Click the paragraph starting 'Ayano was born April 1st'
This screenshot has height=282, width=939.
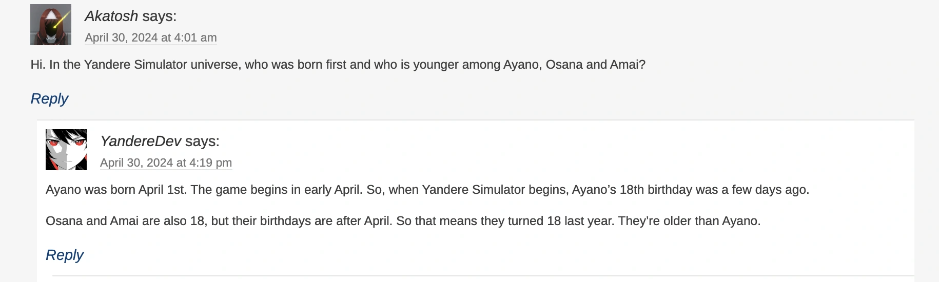pyautogui.click(x=427, y=190)
